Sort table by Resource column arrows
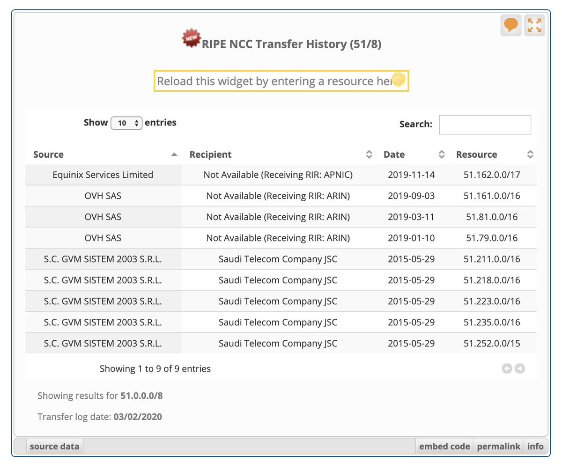Viewport: 562px width, 468px height. tap(530, 154)
